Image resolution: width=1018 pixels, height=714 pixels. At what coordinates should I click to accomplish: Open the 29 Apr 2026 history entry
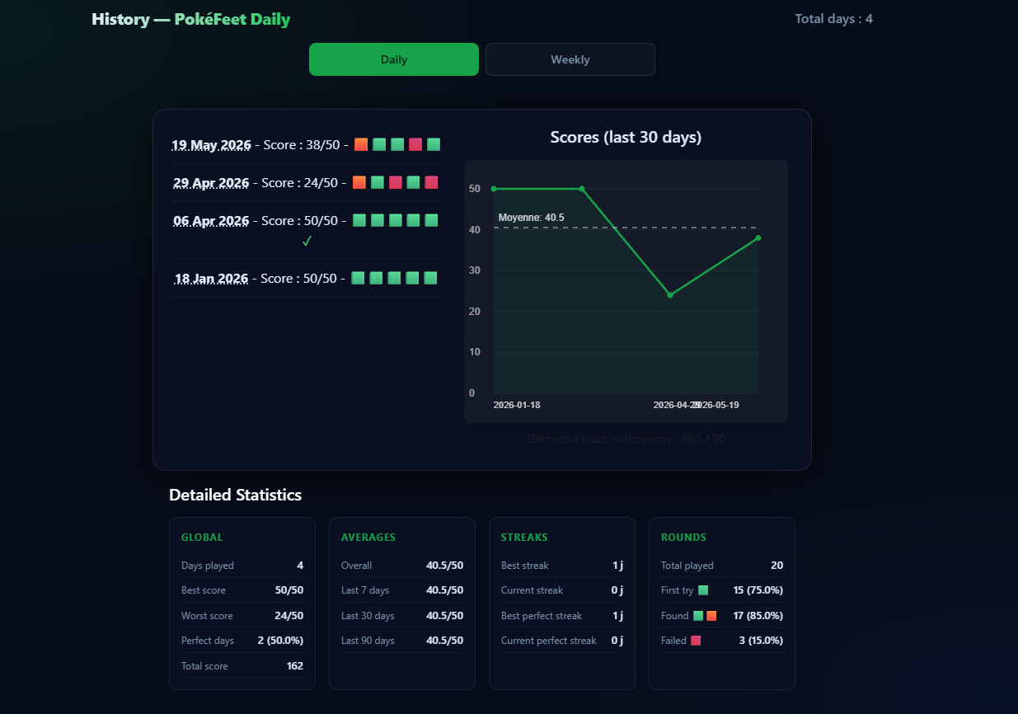coord(211,183)
